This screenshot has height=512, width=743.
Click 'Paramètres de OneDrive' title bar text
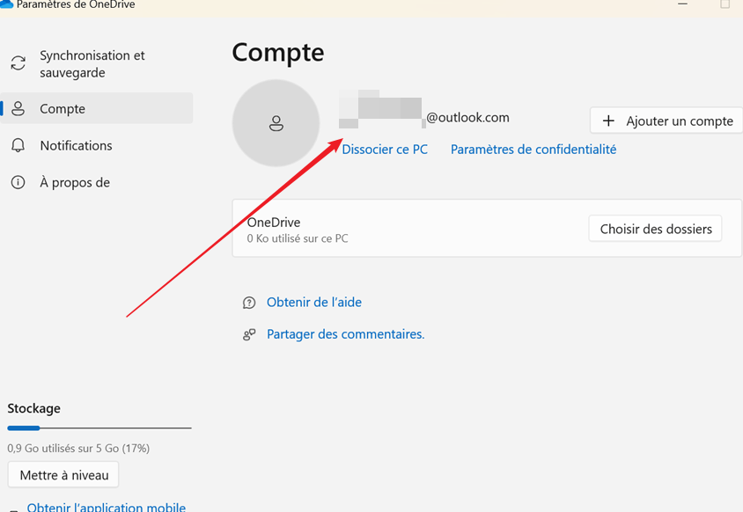tap(76, 4)
